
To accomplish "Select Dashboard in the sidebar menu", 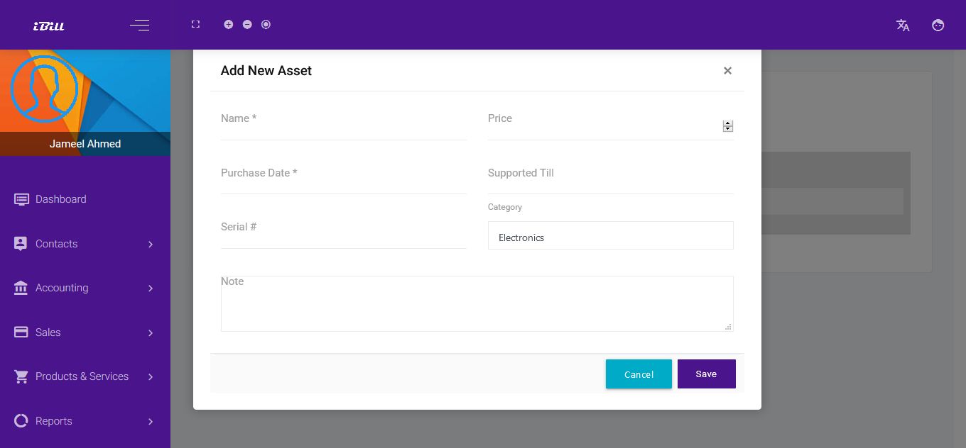I will click(x=61, y=199).
